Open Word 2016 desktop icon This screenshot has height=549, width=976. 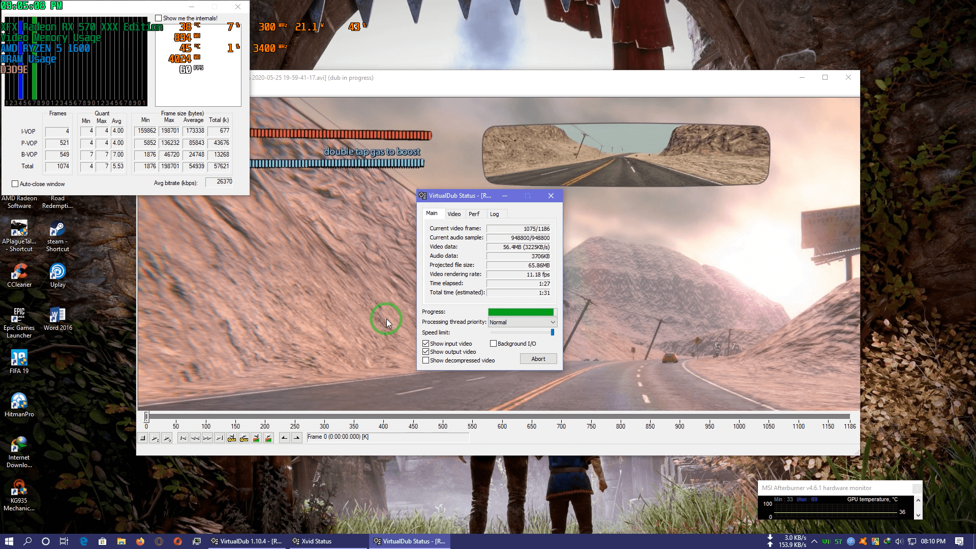point(58,319)
